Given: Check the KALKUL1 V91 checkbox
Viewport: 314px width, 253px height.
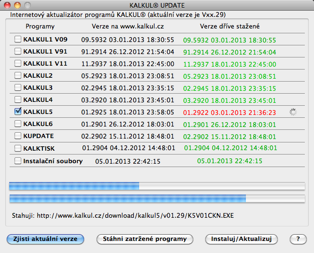Looking at the screenshot, I should [18, 51].
